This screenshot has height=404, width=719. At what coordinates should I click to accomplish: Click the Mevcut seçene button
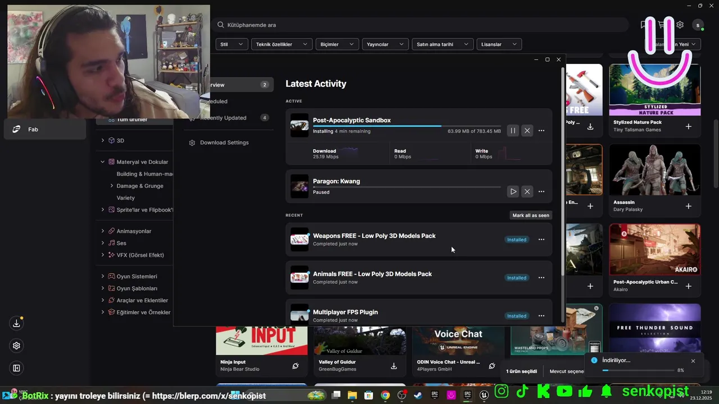click(x=567, y=371)
